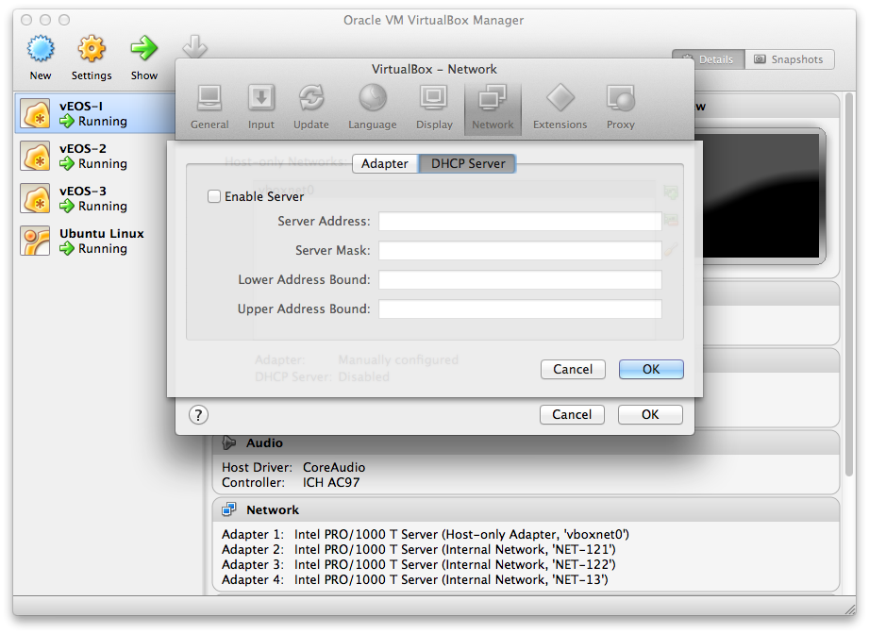This screenshot has height=634, width=869.
Task: Click the Audio section speaker icon
Action: [x=229, y=442]
